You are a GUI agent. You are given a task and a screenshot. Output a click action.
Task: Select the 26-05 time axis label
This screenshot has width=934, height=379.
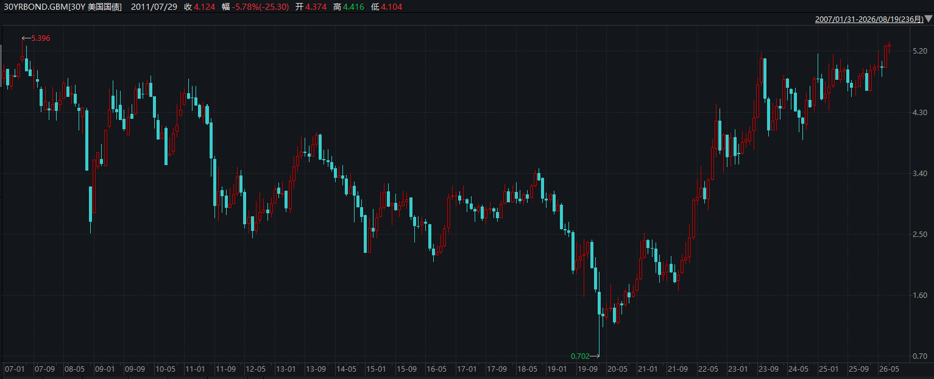point(889,369)
